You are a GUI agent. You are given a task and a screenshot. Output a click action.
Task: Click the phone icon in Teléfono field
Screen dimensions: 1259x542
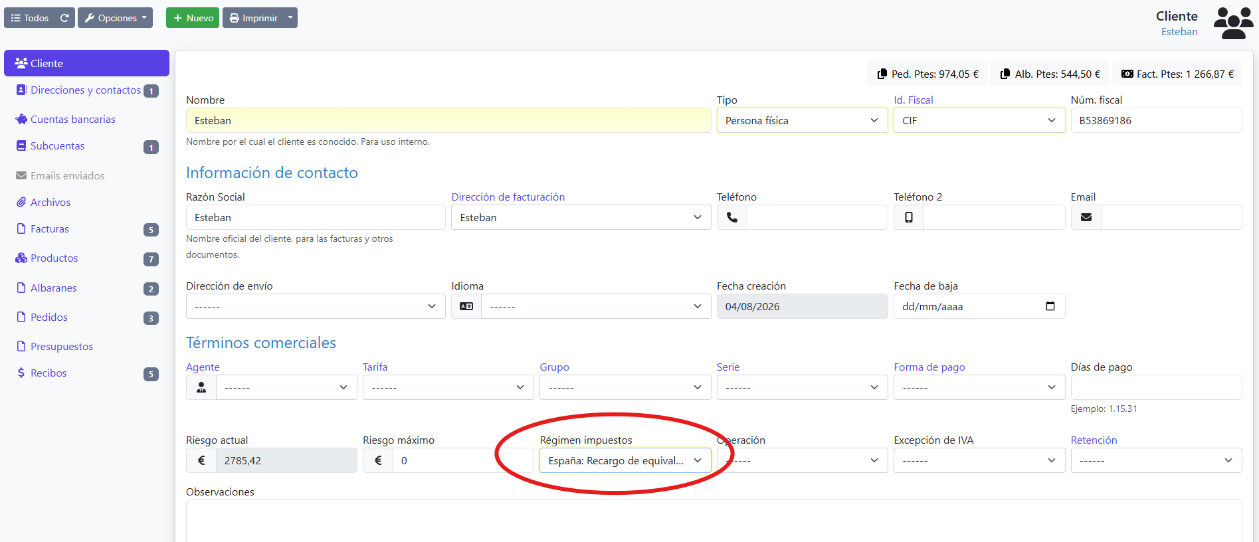click(x=732, y=217)
